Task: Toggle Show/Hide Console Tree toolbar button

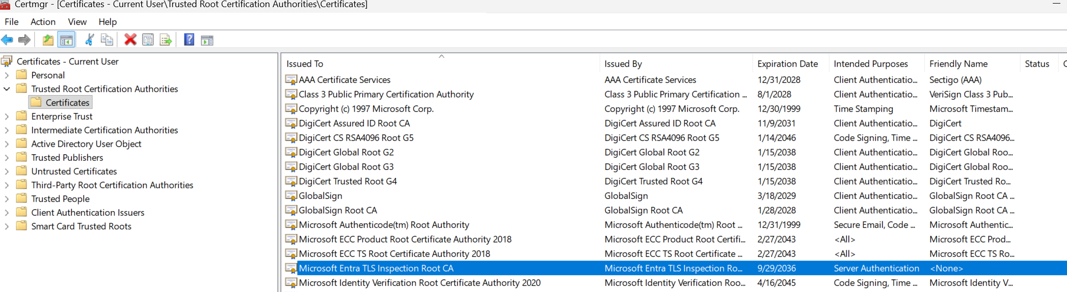Action: 66,40
